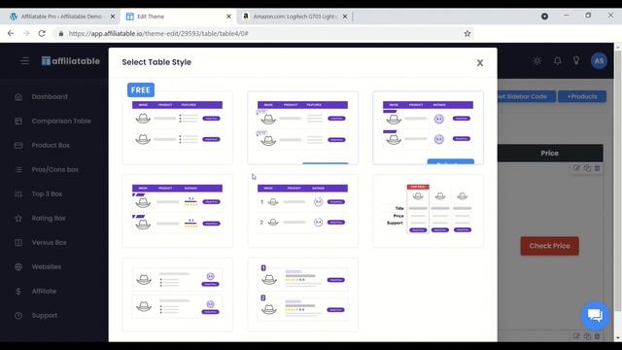This screenshot has height=350, width=622.
Task: Select the top-row middle table style with features
Action: coord(302,127)
